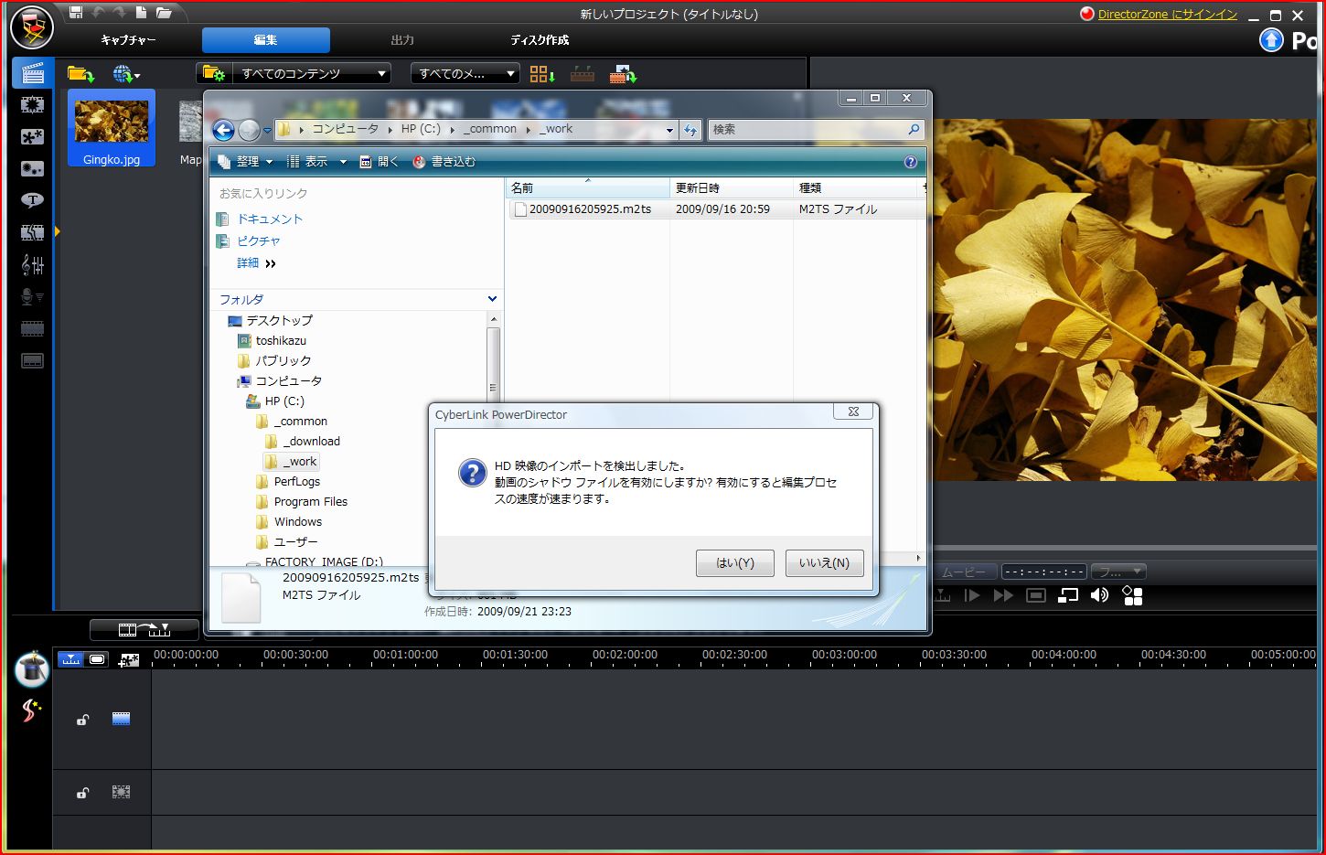Click the insert clip to timeline button
This screenshot has width=1326, height=855.
[144, 630]
